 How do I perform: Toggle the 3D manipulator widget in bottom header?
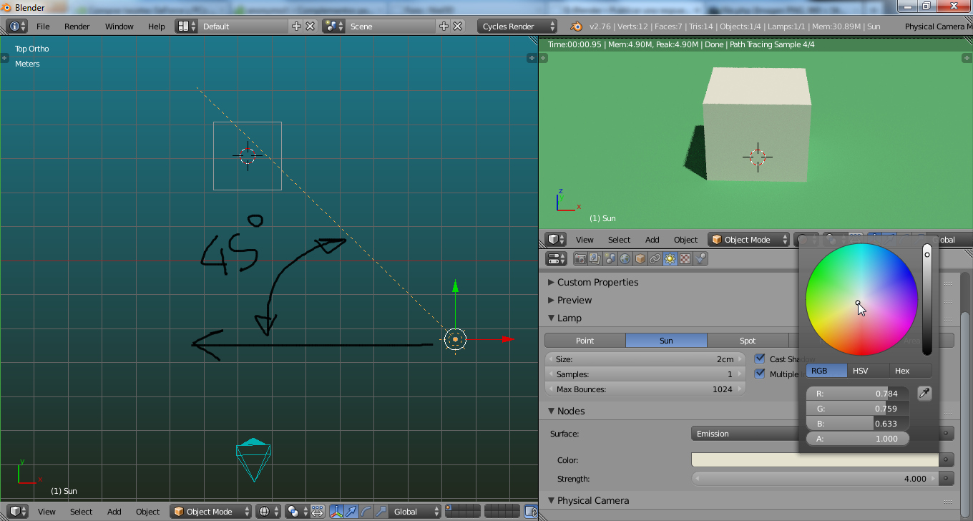pyautogui.click(x=336, y=512)
